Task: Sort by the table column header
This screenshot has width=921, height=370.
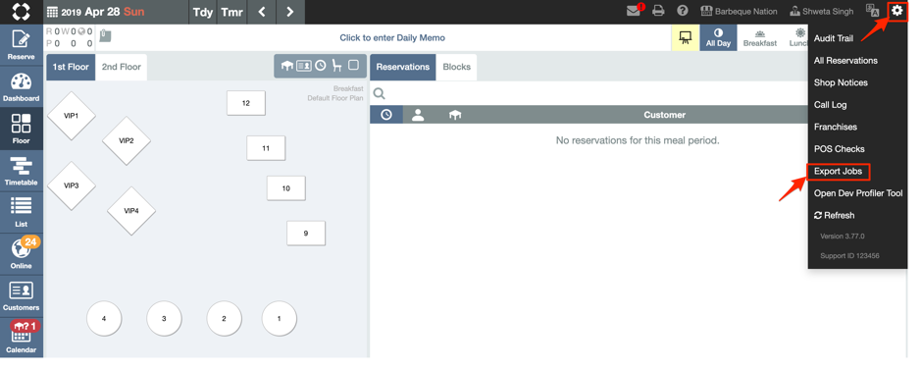Action: click(x=455, y=115)
